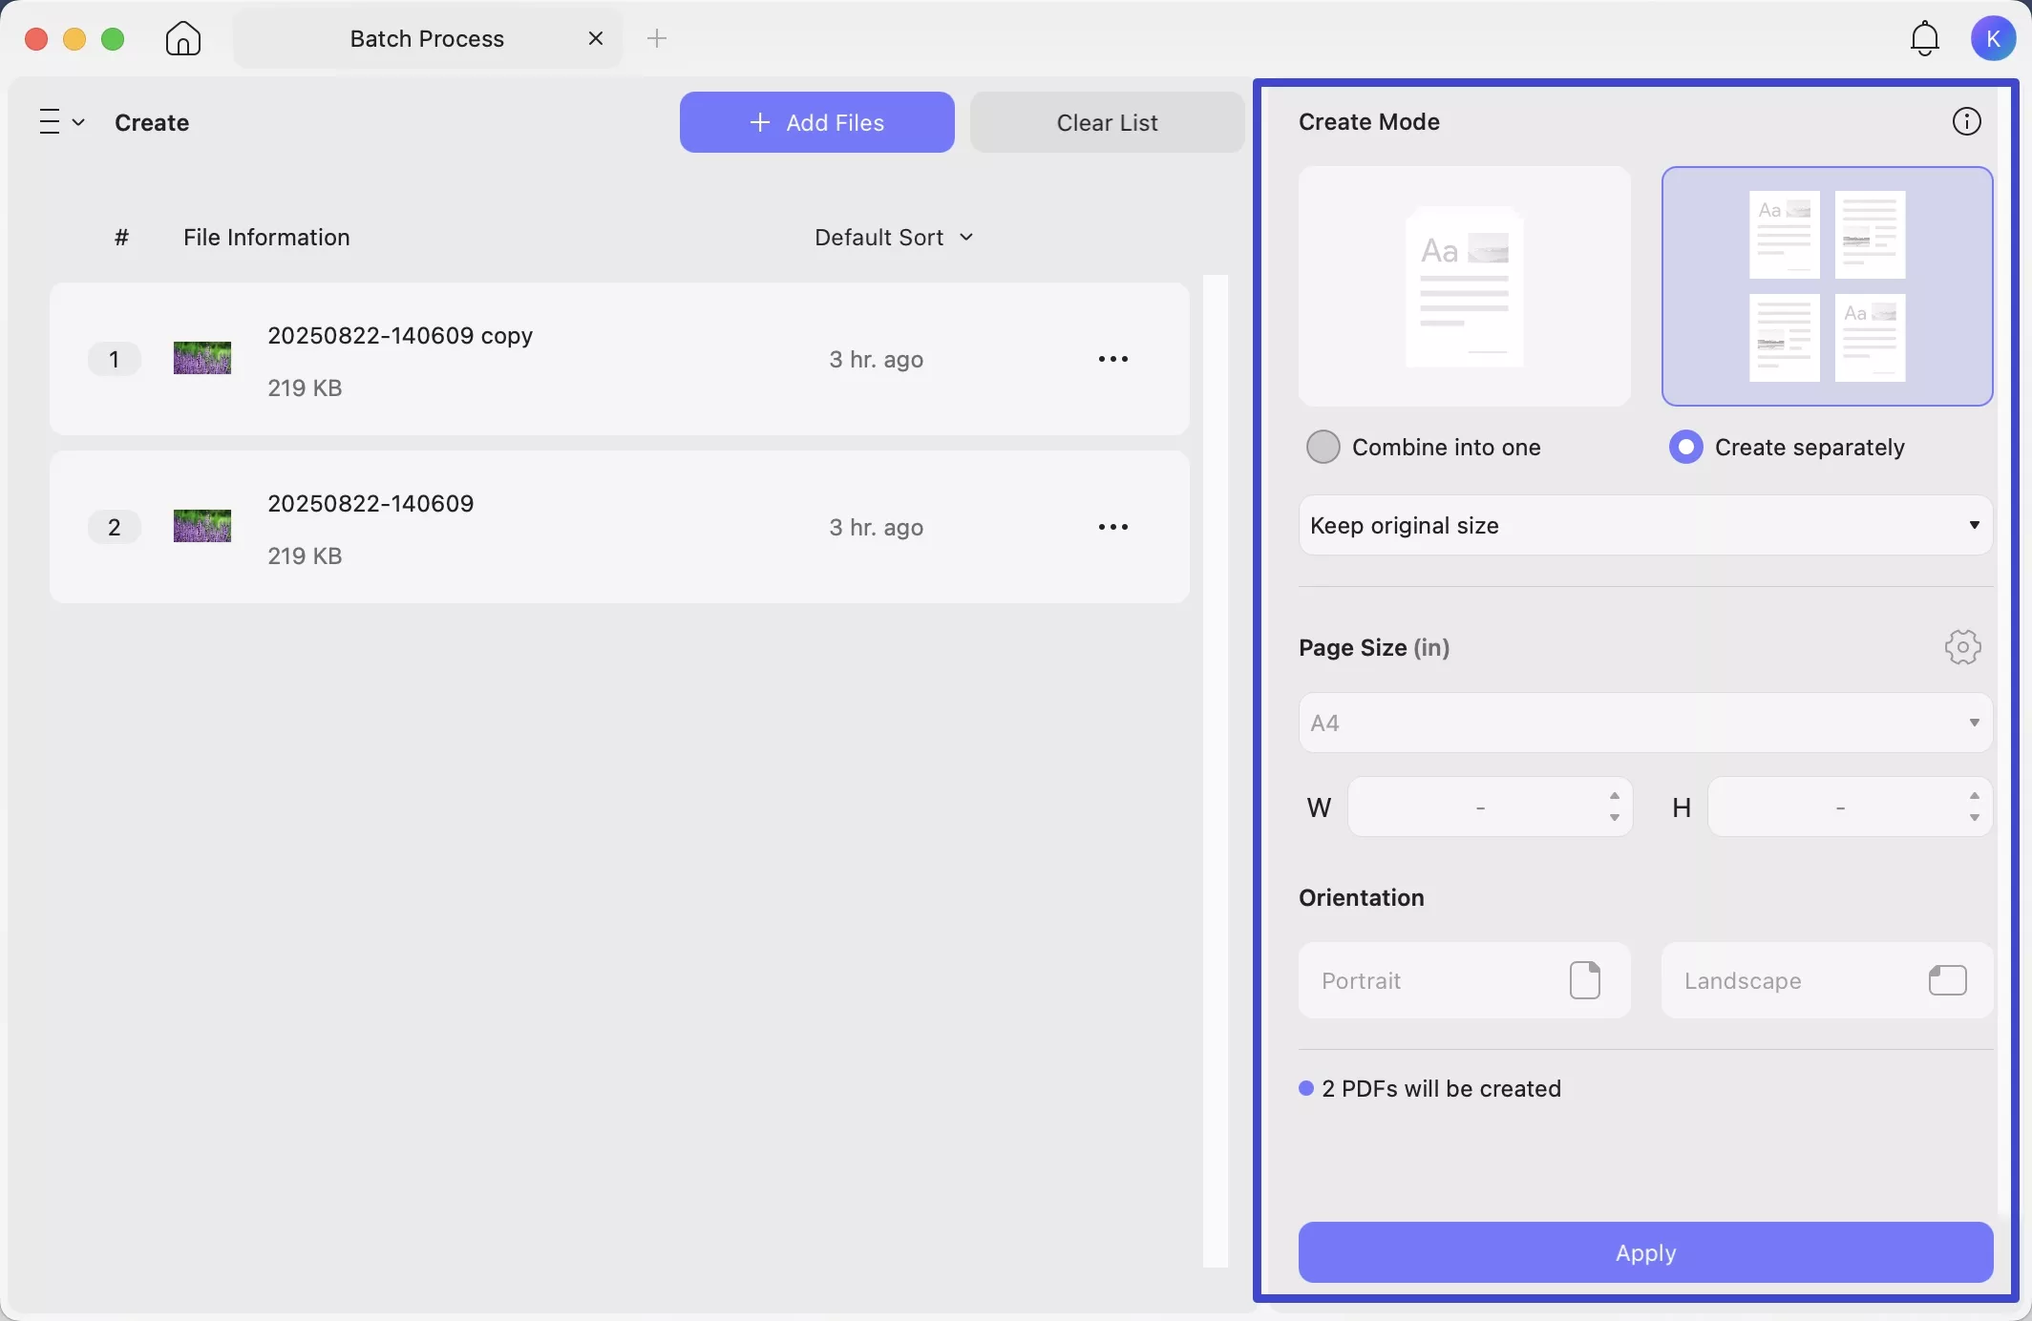This screenshot has height=1321, width=2032.
Task: Click the Add Files button
Action: tap(816, 122)
